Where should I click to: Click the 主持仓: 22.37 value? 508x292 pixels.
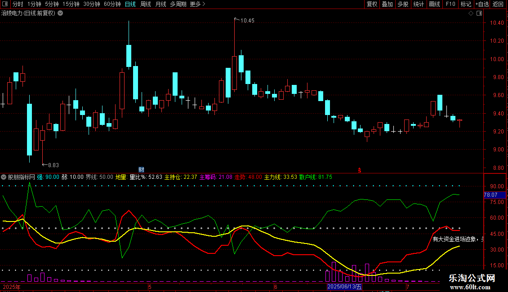[x=181, y=177]
